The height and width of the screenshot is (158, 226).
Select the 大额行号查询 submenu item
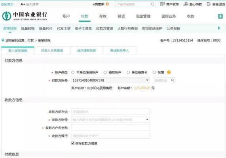tap(127, 28)
